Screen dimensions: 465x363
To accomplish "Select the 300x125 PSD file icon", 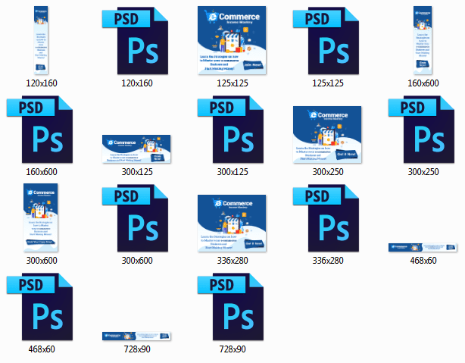I will 231,130.
